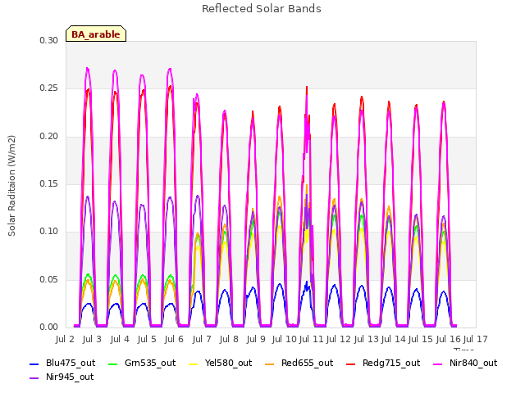Screen dimensions: 525x393
Task: Click the Jul 7 x-axis label
Action: (x=202, y=340)
